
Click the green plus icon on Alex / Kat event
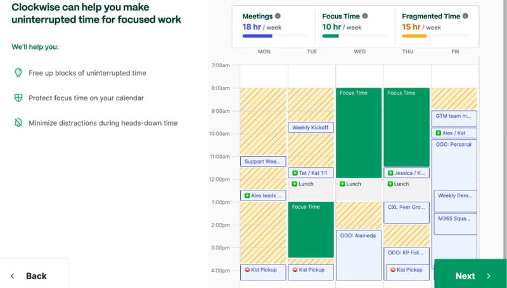point(437,133)
